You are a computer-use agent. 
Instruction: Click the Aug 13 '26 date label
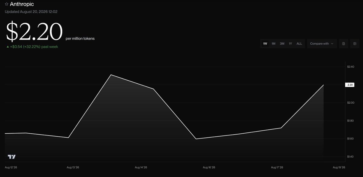click(x=73, y=167)
